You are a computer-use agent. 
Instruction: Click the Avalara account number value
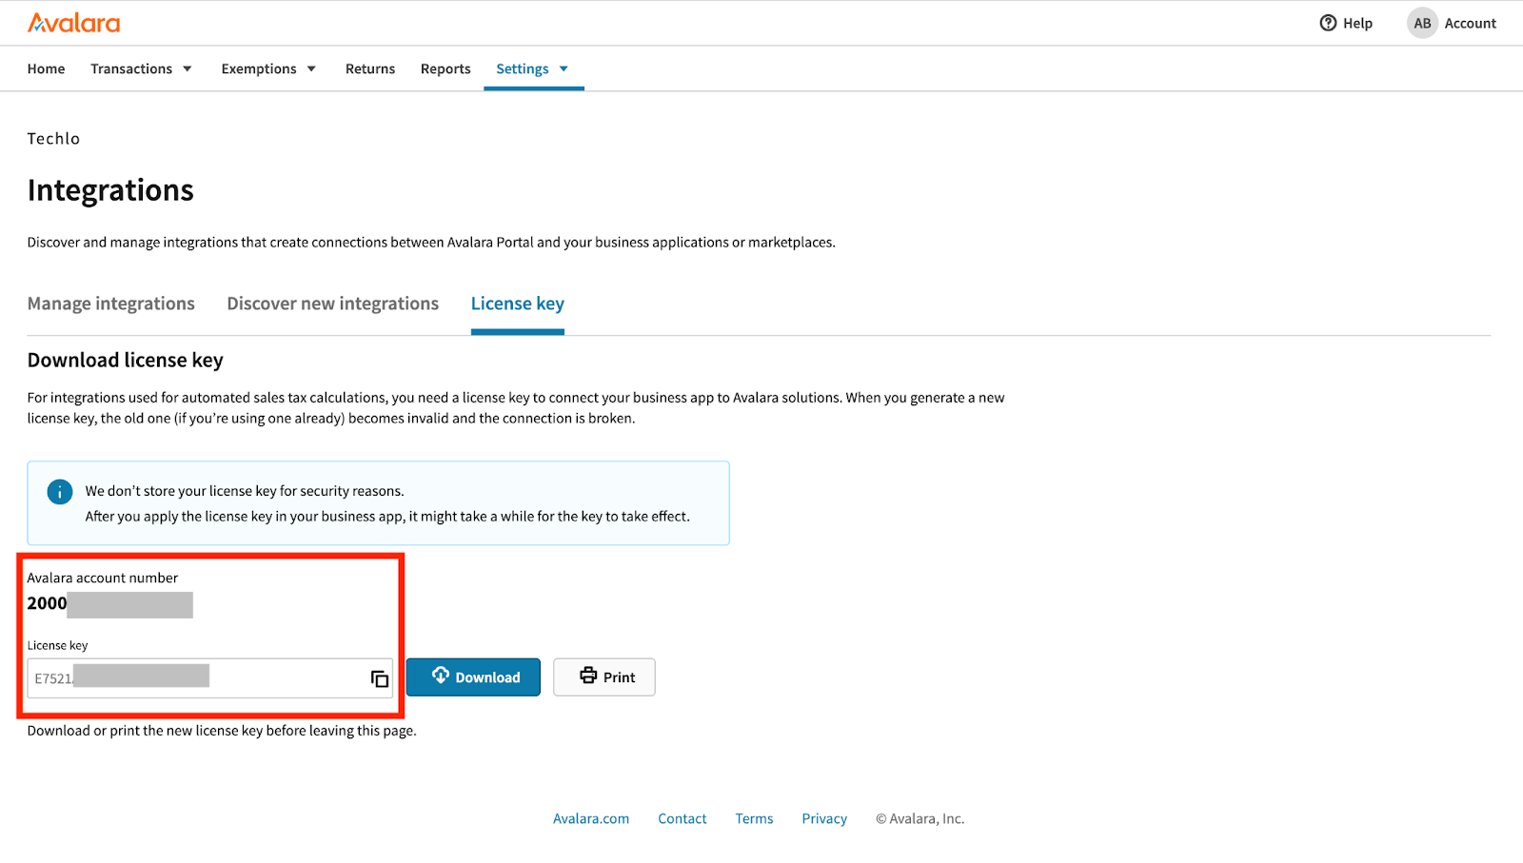pos(109,604)
